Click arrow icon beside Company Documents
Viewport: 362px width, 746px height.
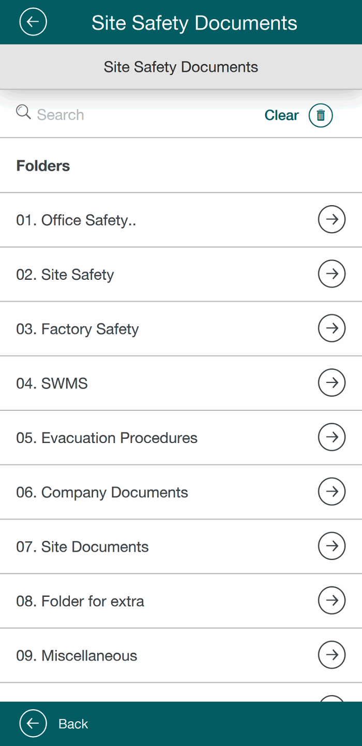(331, 492)
